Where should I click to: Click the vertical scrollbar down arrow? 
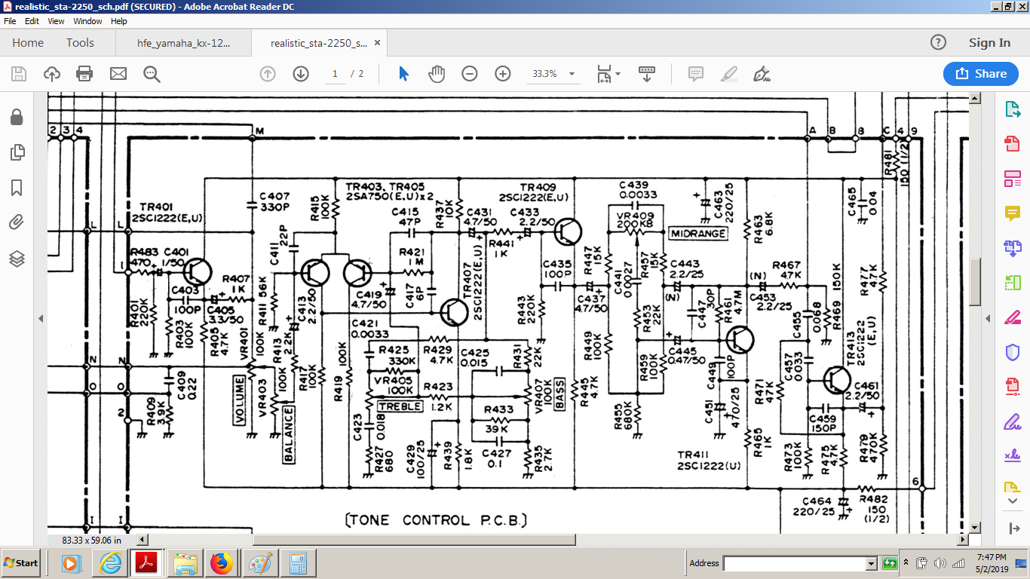(x=974, y=527)
